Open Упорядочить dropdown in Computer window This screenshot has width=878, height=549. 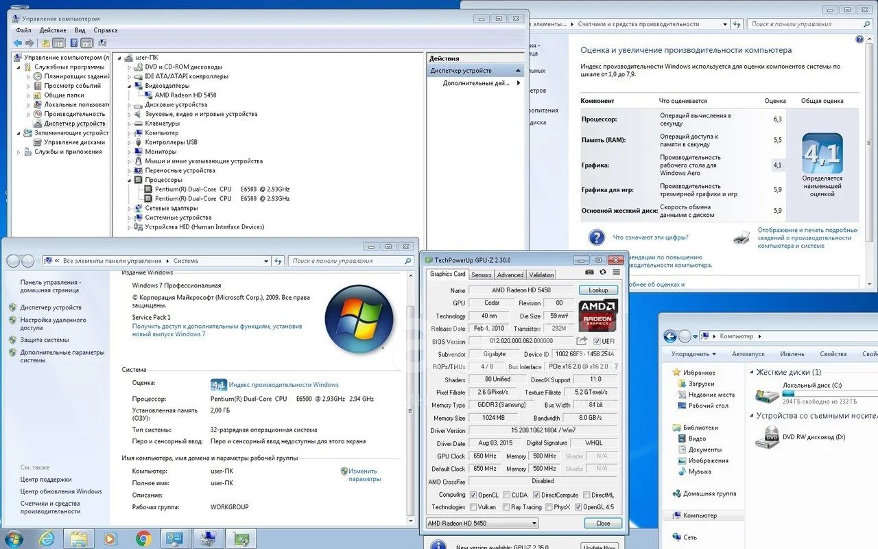pos(693,354)
